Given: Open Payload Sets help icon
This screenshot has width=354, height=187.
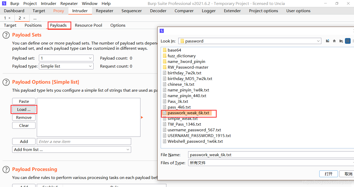Looking at the screenshot, I should pos(6,35).
